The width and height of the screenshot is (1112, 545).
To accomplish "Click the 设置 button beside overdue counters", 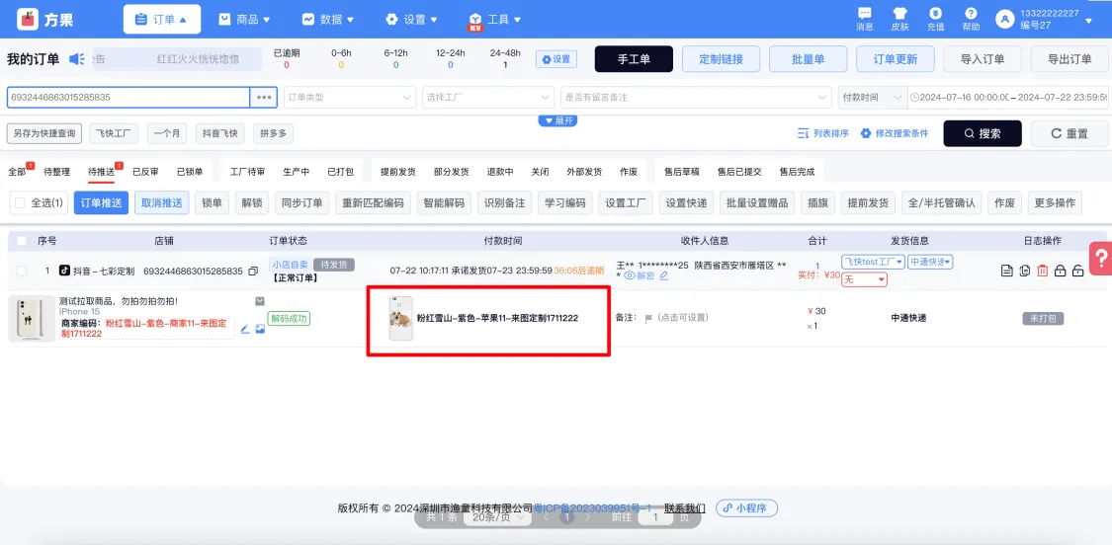I will [x=556, y=59].
